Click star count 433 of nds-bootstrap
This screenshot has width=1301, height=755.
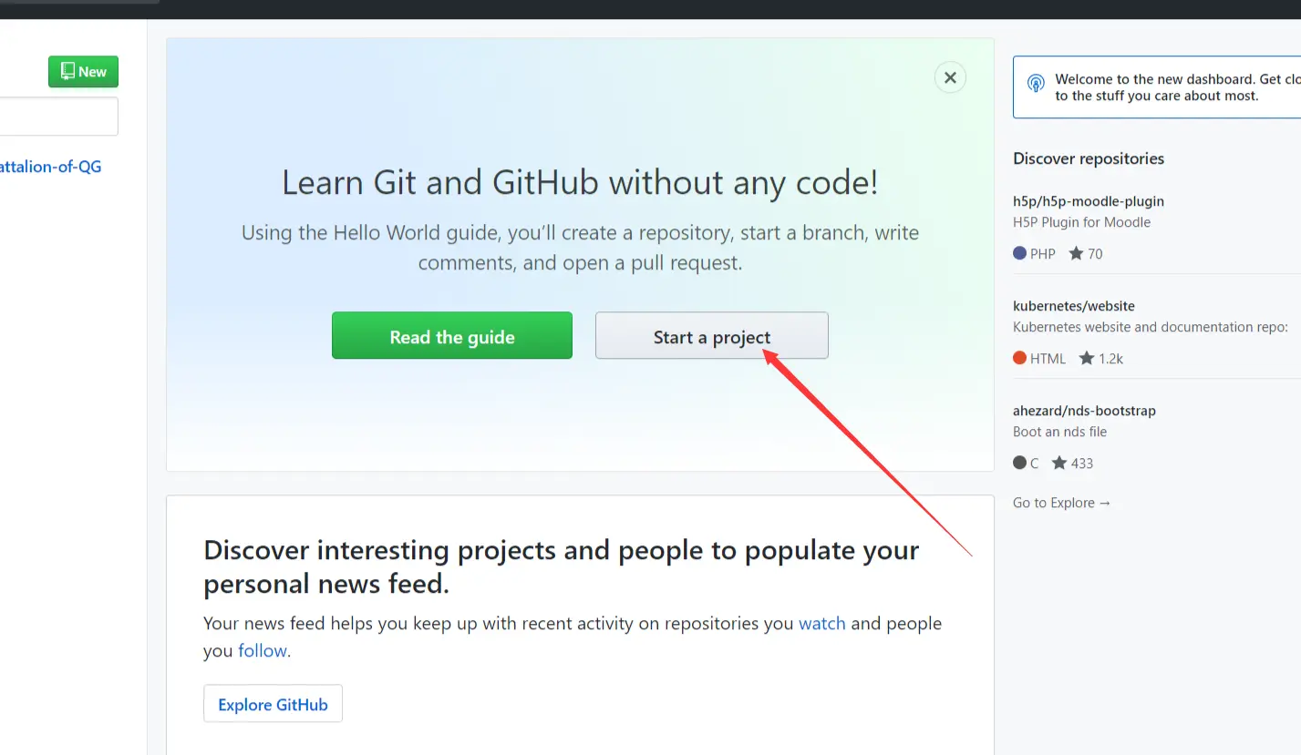[x=1072, y=464]
